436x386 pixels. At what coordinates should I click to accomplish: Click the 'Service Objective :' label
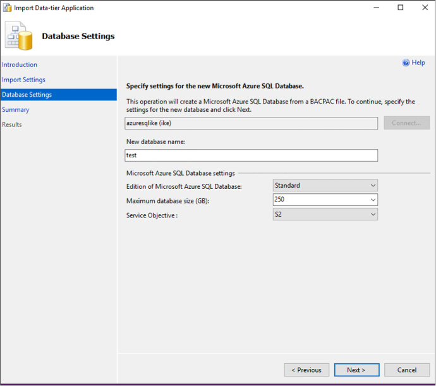click(152, 215)
